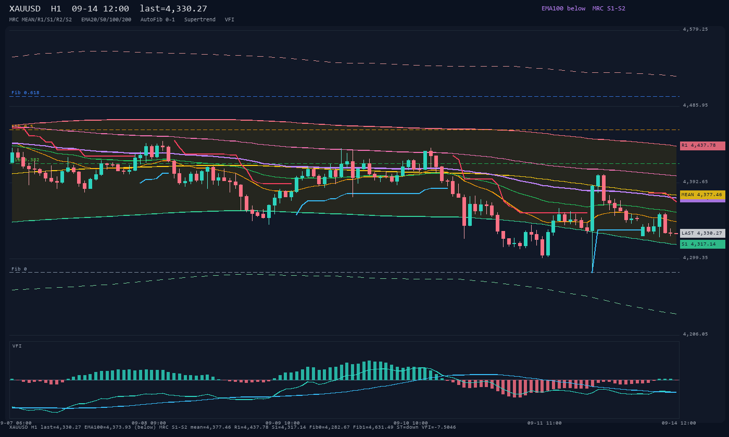This screenshot has width=729, height=437.
Task: Click the LAST 4,330.27 price tag
Action: coord(702,233)
